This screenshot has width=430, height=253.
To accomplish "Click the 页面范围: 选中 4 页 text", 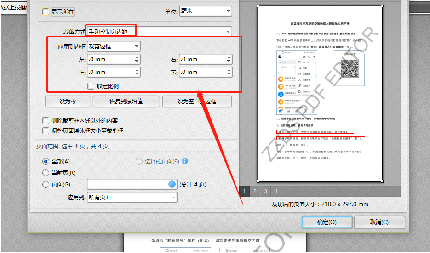I will 72,146.
